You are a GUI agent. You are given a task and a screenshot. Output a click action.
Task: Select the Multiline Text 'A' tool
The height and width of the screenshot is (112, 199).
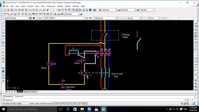point(3,81)
